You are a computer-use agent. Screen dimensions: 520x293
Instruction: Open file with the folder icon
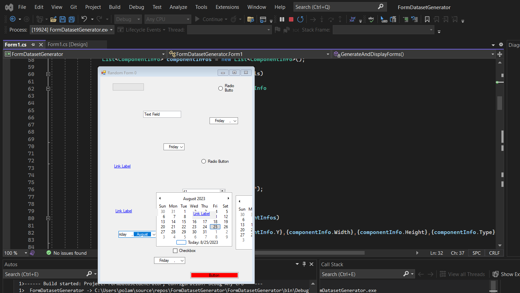click(x=53, y=19)
